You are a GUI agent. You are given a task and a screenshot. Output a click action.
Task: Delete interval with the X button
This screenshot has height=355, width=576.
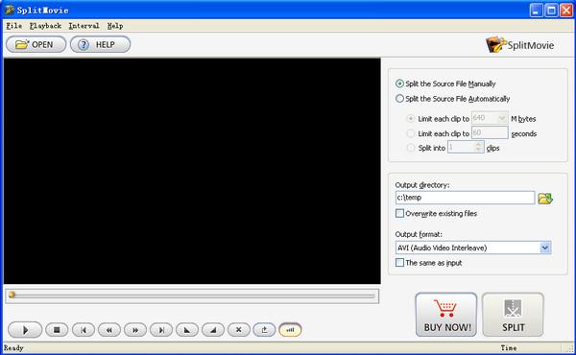point(239,330)
